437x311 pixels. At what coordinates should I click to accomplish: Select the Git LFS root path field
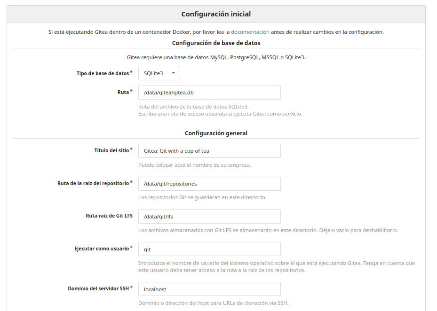pyautogui.click(x=209, y=216)
